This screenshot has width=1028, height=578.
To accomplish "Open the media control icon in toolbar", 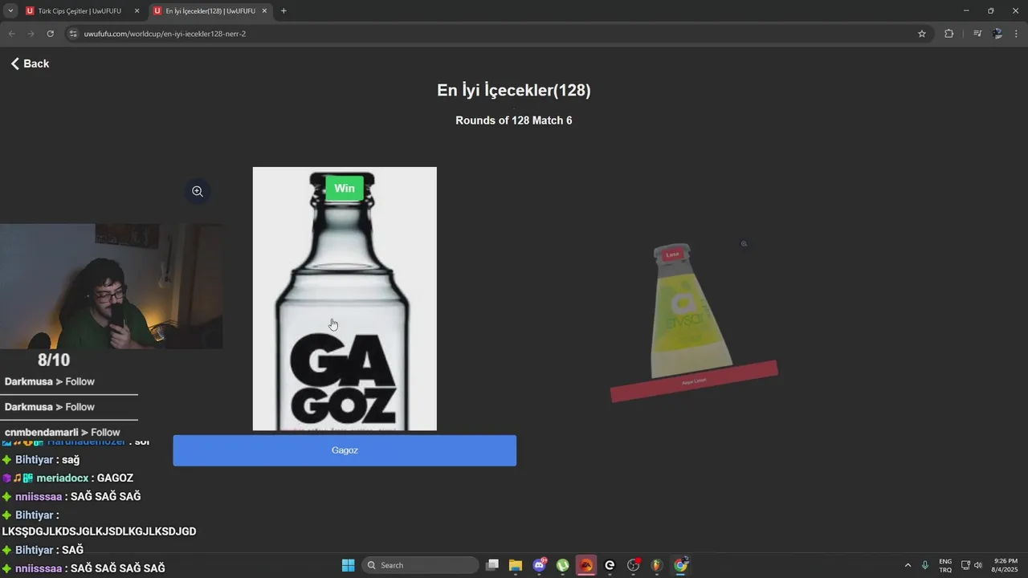I will pyautogui.click(x=977, y=34).
